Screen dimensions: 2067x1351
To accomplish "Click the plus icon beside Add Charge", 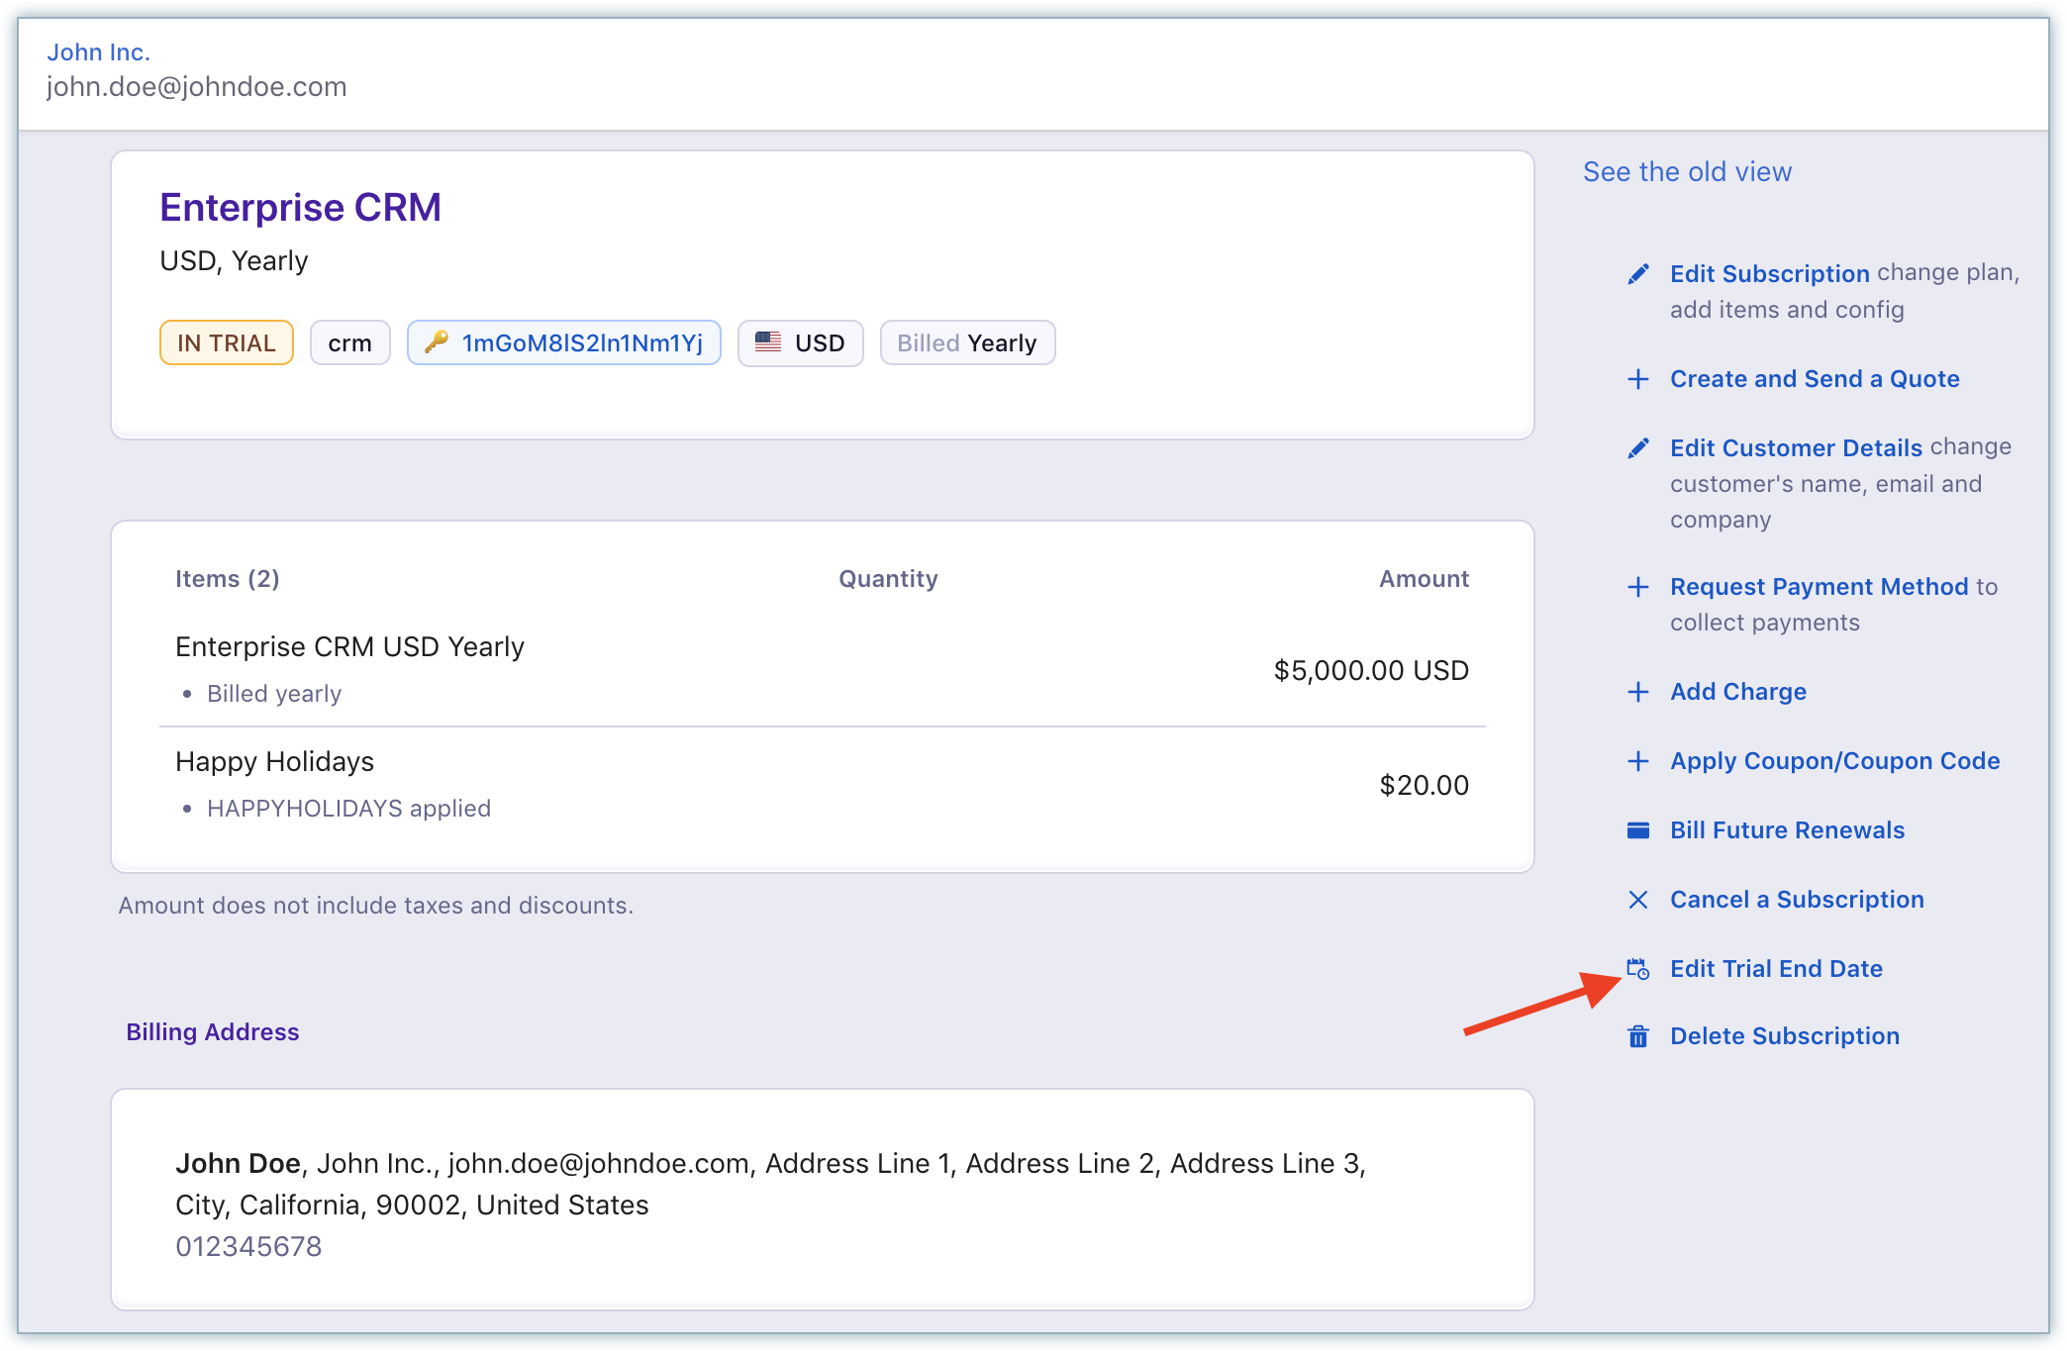I will [1638, 692].
